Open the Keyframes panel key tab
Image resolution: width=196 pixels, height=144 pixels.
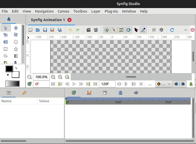24,93
